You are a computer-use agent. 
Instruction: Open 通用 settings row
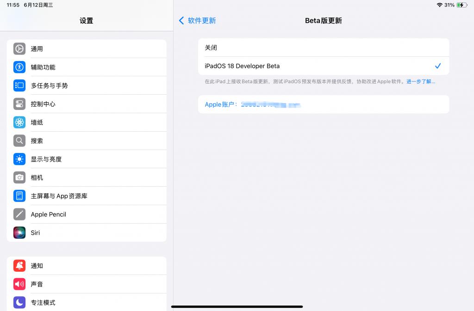pos(87,49)
